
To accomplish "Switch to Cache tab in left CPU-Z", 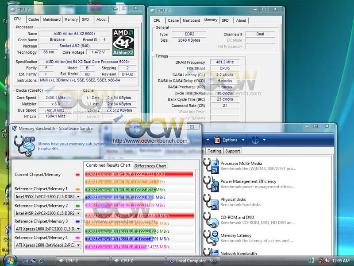I will click(x=34, y=20).
